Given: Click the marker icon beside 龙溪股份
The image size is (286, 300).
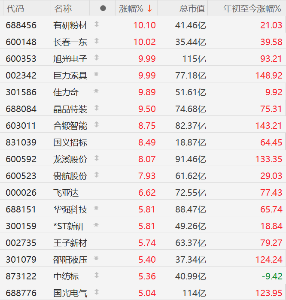Looking at the screenshot, I should (97, 158).
